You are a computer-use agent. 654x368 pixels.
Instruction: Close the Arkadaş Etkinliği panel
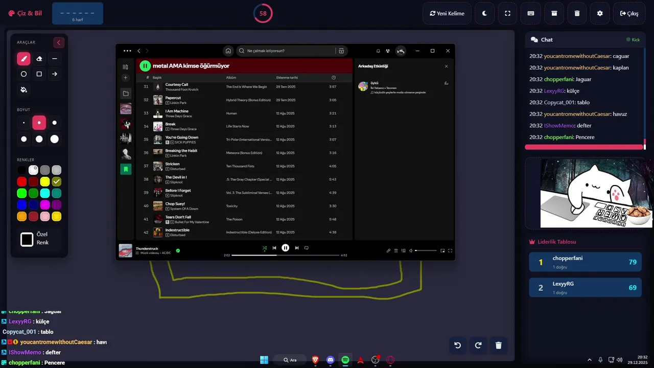tap(446, 66)
